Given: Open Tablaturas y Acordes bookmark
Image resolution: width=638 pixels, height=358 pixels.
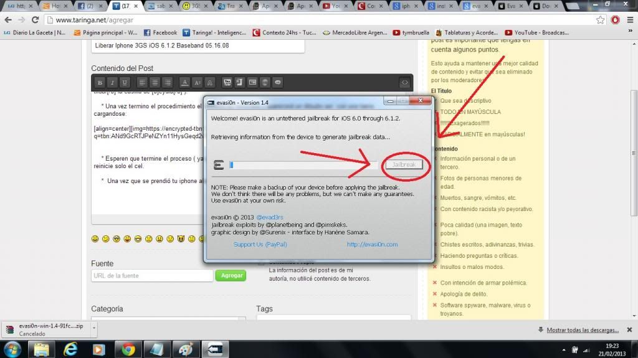Looking at the screenshot, I should pos(467,32).
